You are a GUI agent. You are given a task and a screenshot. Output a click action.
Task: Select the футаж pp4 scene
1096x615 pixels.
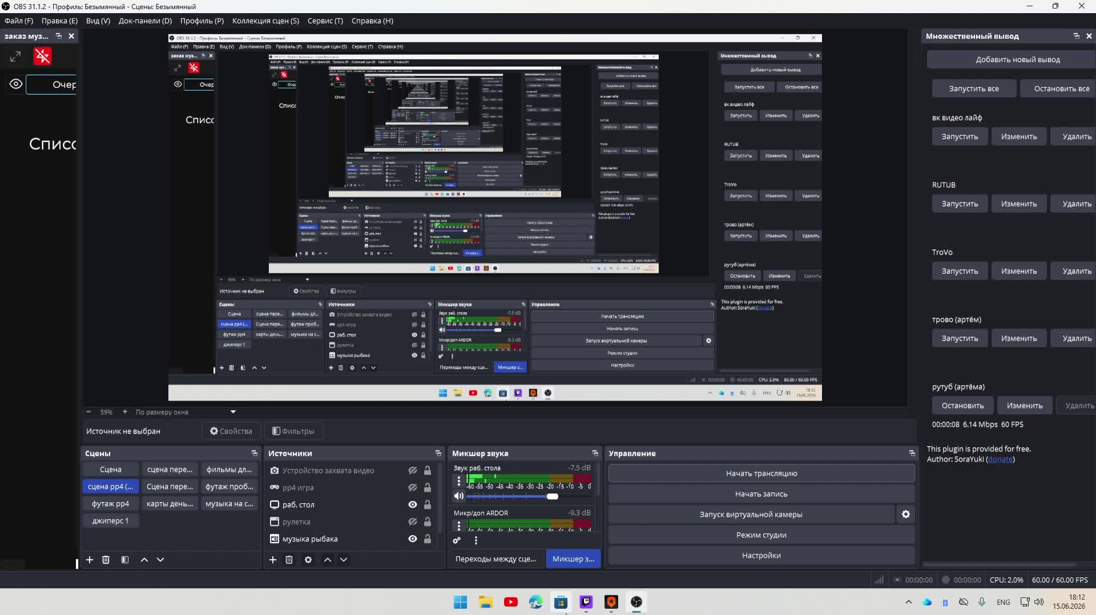coord(110,504)
